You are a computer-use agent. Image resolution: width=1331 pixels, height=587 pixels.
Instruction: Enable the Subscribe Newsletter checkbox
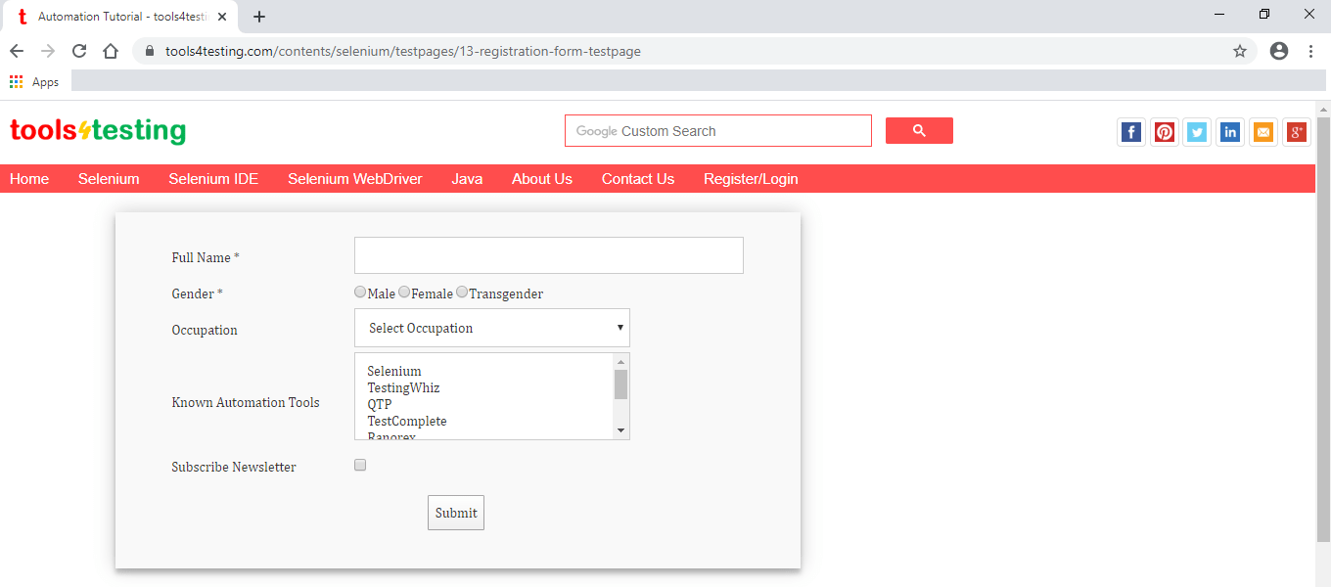tap(360, 465)
